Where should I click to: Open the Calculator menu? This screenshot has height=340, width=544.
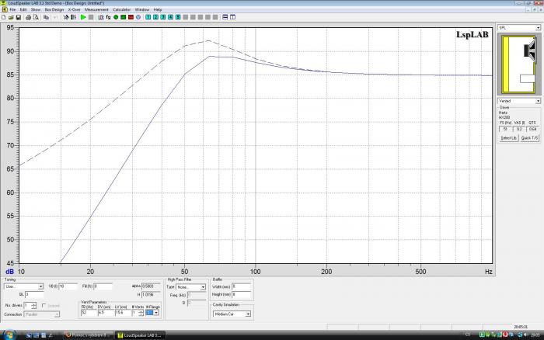(x=122, y=9)
